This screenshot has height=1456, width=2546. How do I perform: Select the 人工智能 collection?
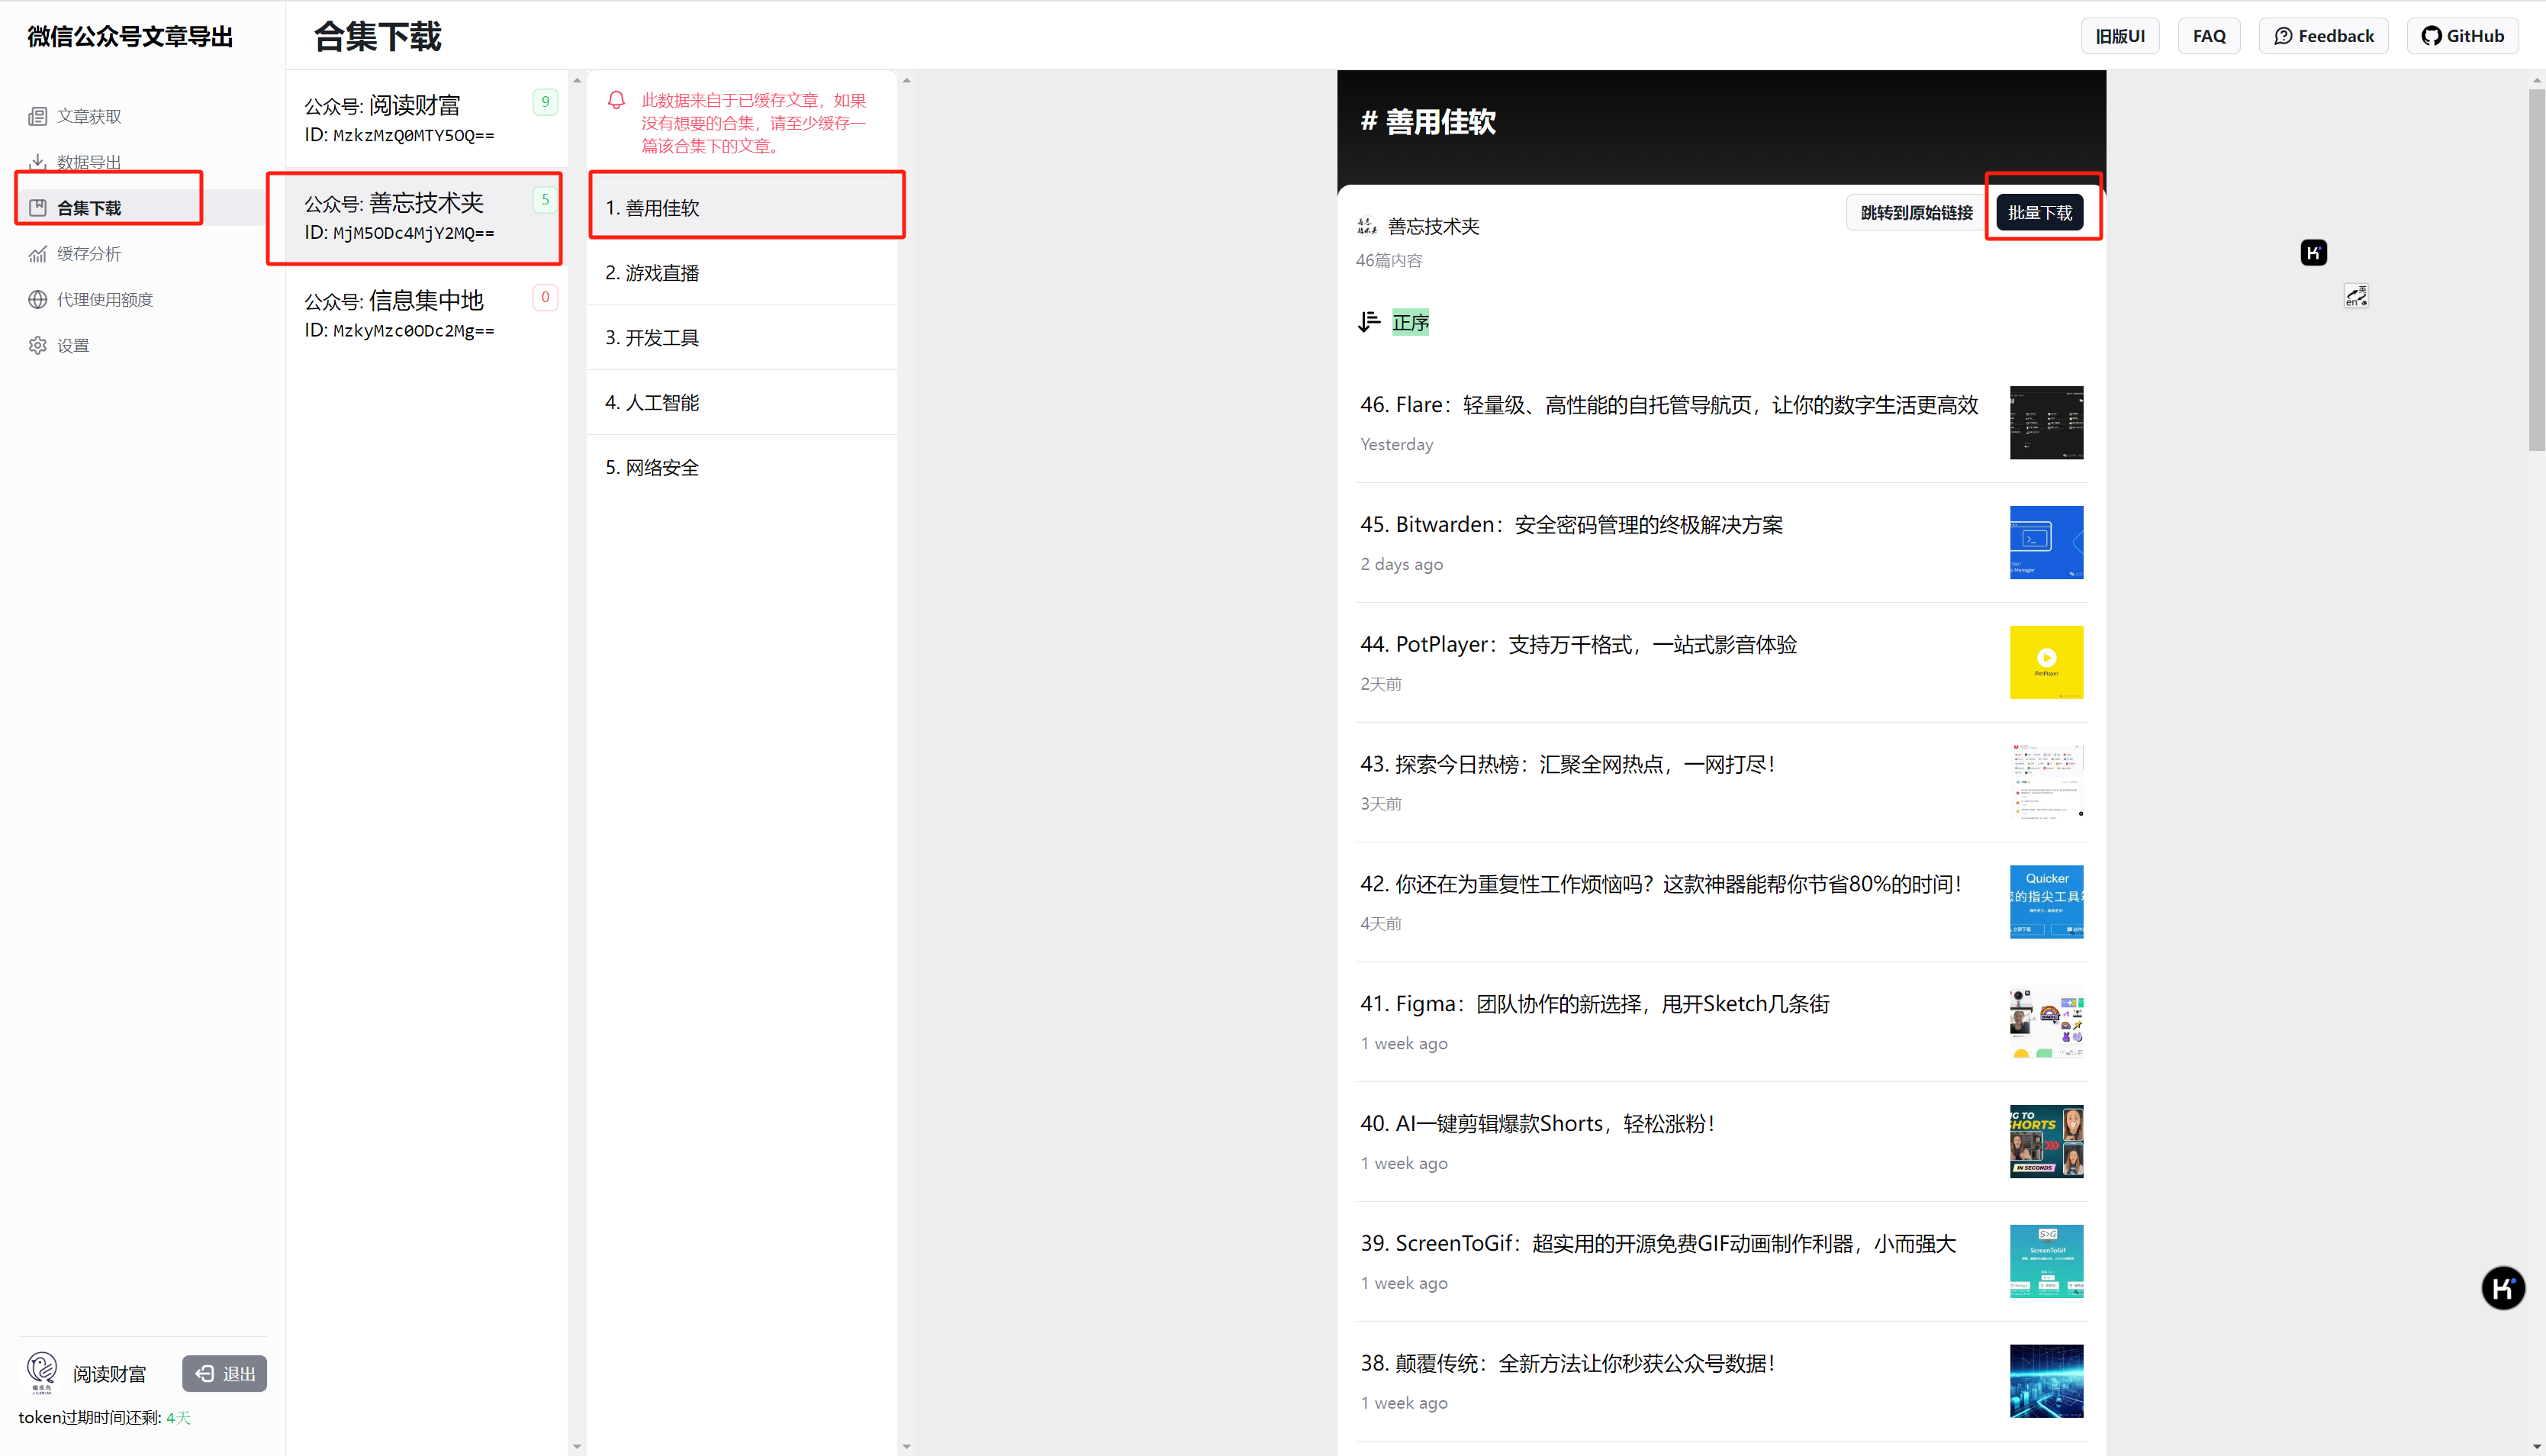tap(742, 403)
